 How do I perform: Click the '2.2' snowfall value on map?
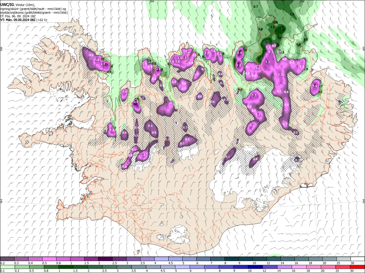239,65
